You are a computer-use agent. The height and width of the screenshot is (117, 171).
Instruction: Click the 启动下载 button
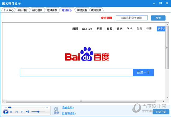[x=161, y=112]
